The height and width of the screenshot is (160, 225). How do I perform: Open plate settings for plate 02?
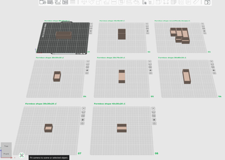pos(148,33)
